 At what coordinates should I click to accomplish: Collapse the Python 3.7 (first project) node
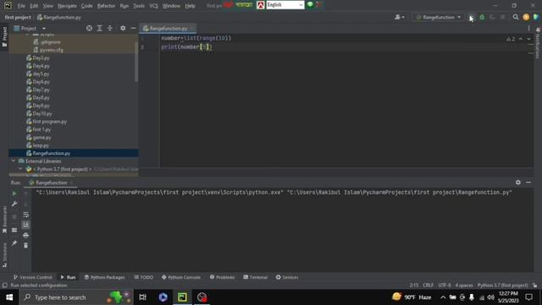[x=20, y=169]
